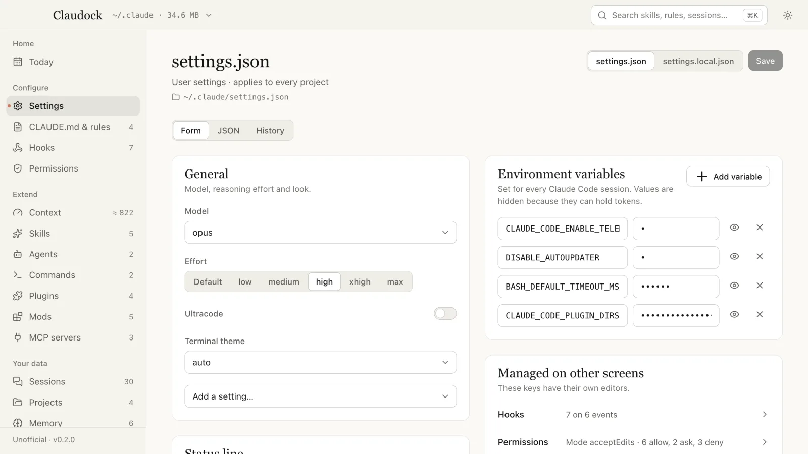Image resolution: width=808 pixels, height=454 pixels.
Task: Click the Projects folder icon
Action: [x=18, y=402]
